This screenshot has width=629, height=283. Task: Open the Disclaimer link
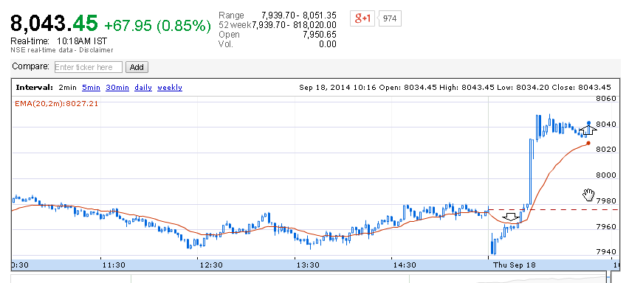96,50
